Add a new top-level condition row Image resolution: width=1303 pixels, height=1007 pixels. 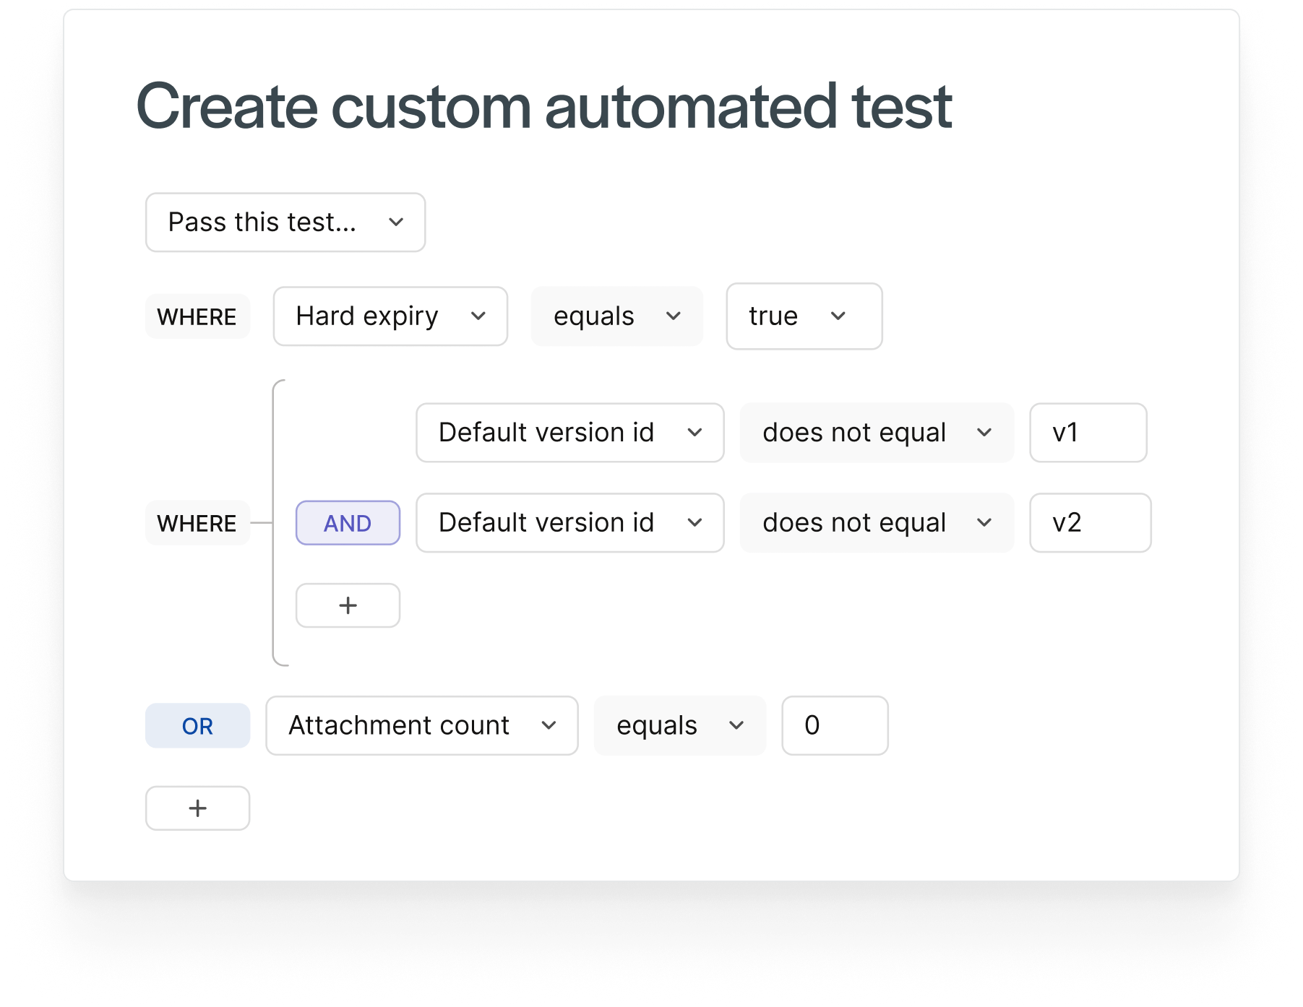[x=197, y=808]
